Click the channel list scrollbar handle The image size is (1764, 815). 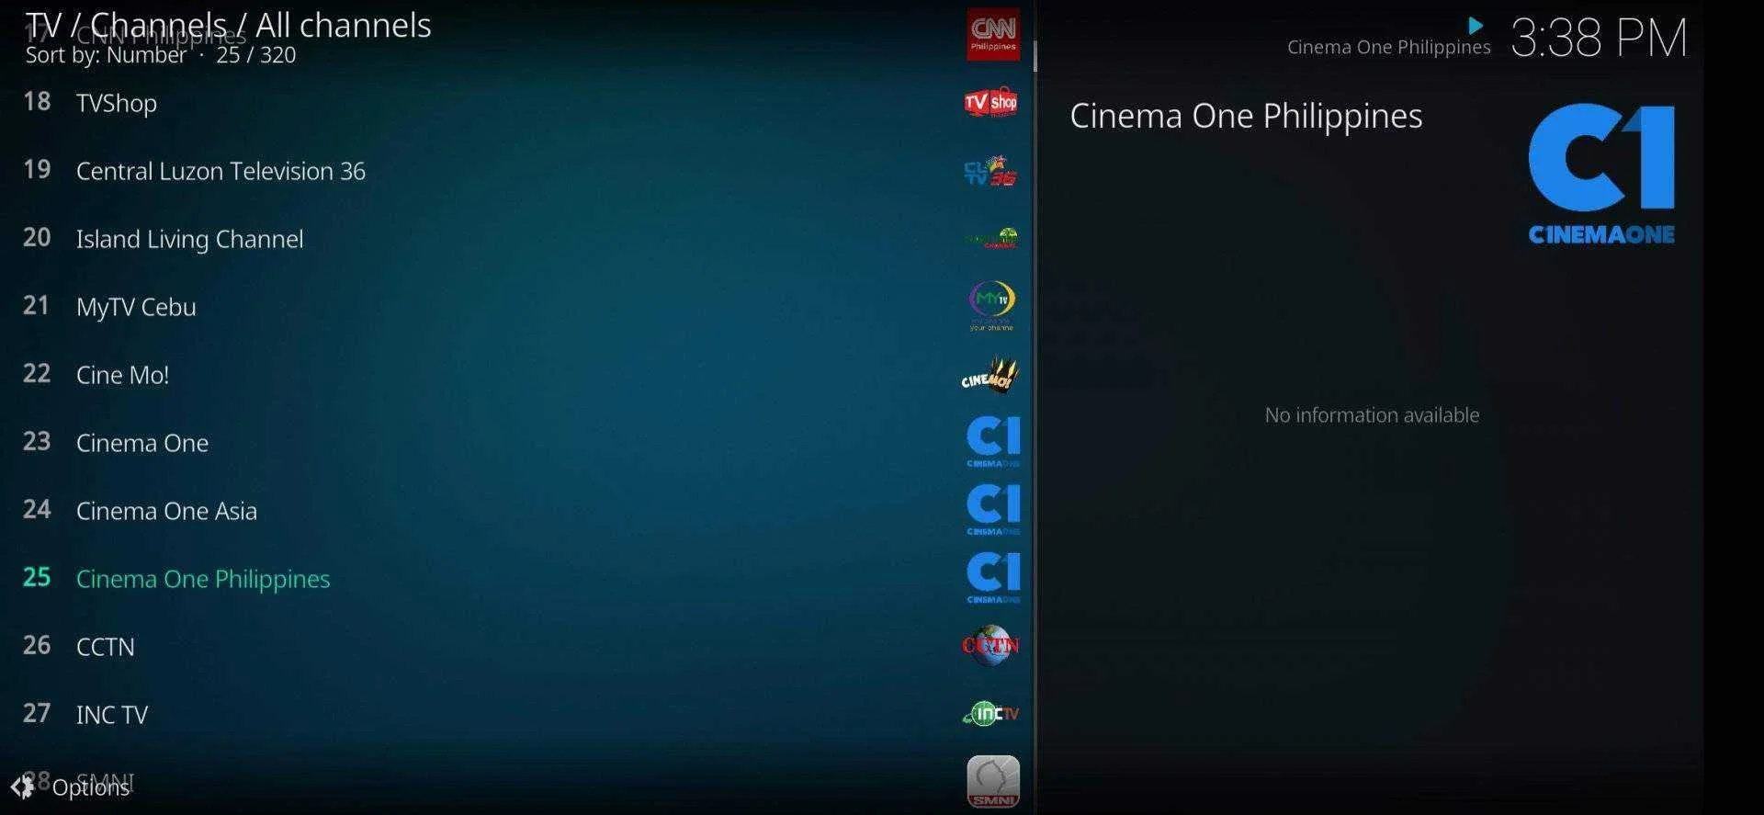(1035, 56)
